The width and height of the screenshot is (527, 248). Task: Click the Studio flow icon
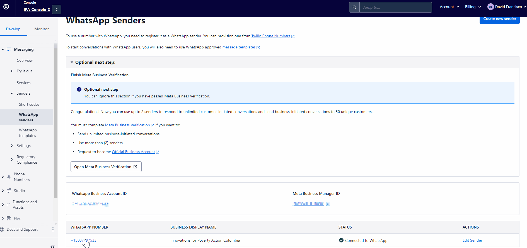[9, 191]
